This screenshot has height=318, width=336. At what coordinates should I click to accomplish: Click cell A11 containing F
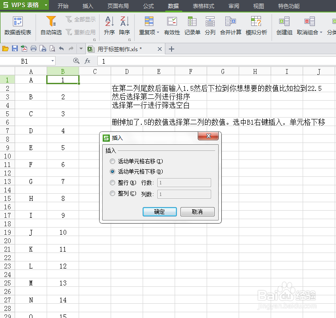point(31,165)
